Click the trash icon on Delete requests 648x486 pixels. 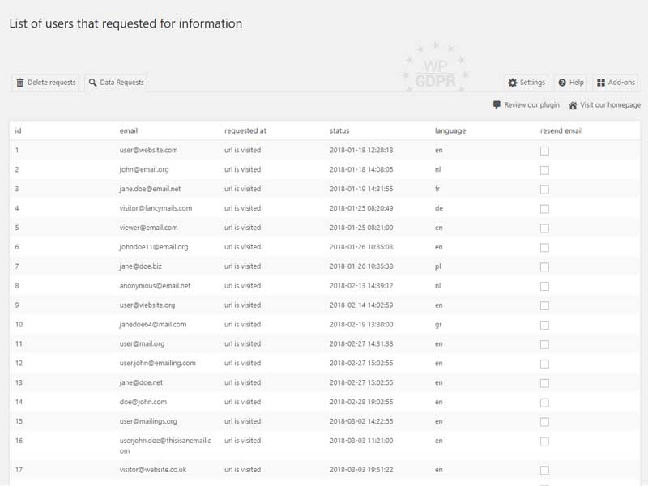[x=20, y=83]
